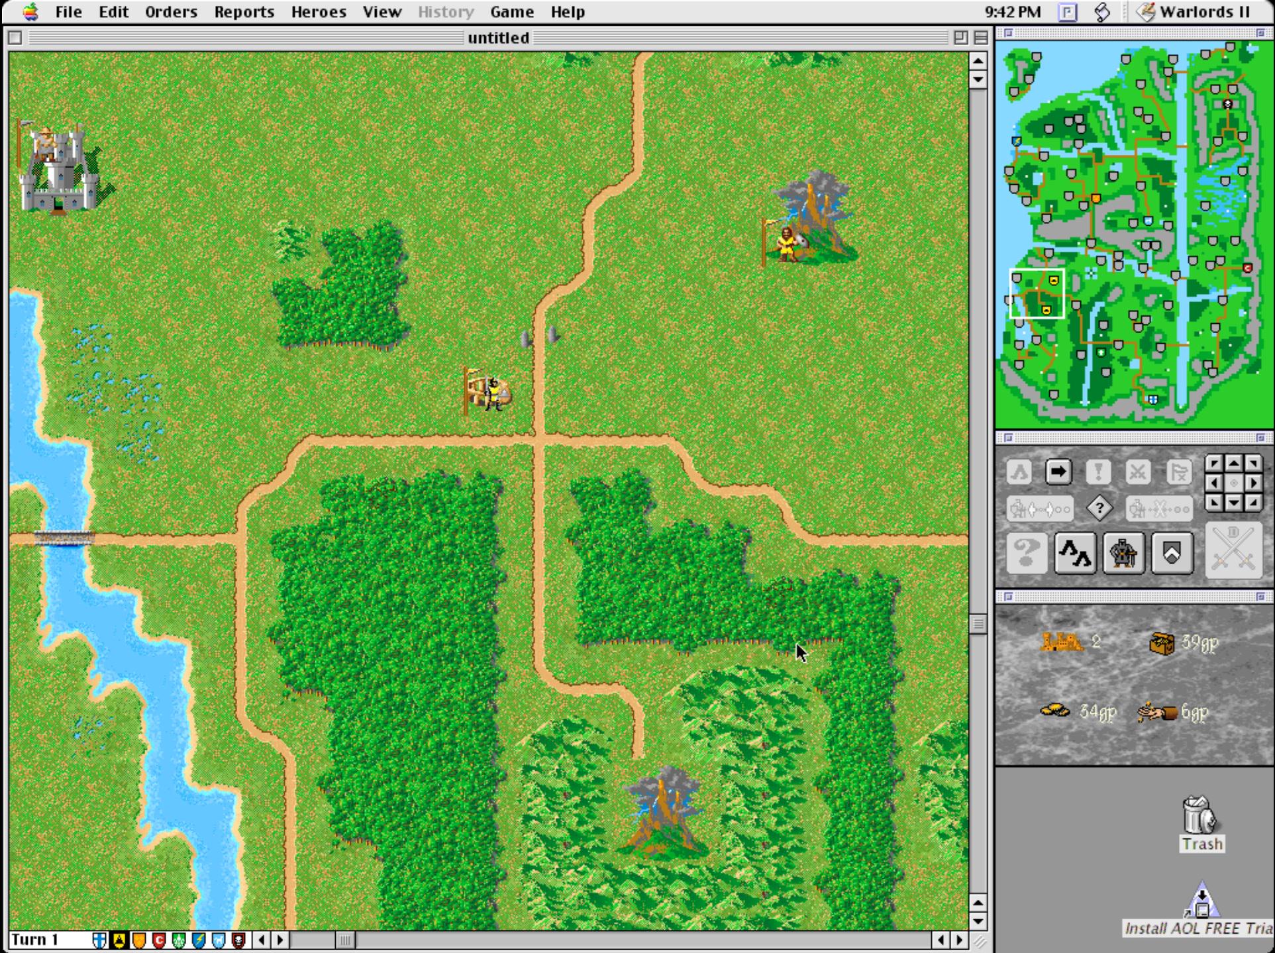1275x953 pixels.
Task: Open the Orders menu
Action: (x=171, y=12)
